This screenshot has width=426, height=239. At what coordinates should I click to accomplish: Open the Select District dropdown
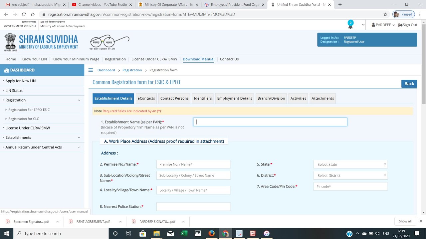coord(351,175)
